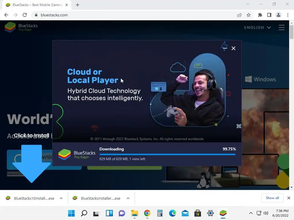Open taskbar Search
This screenshot has width=294, height=220.
click(x=84, y=213)
